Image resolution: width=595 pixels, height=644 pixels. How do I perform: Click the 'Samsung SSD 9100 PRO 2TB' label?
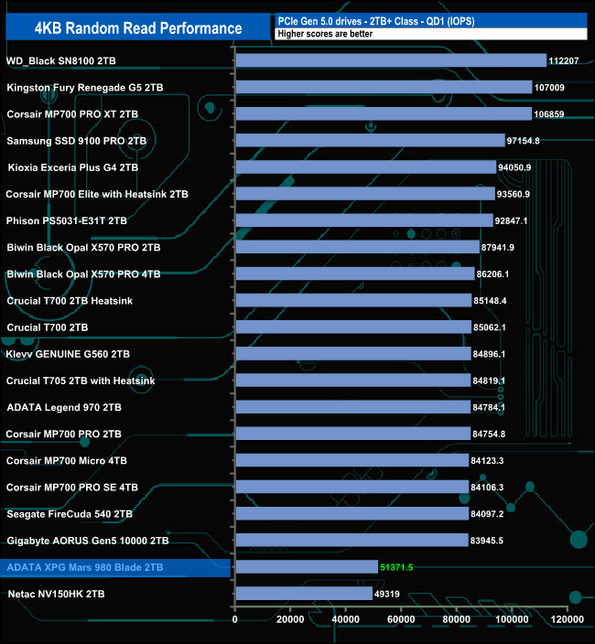point(76,141)
